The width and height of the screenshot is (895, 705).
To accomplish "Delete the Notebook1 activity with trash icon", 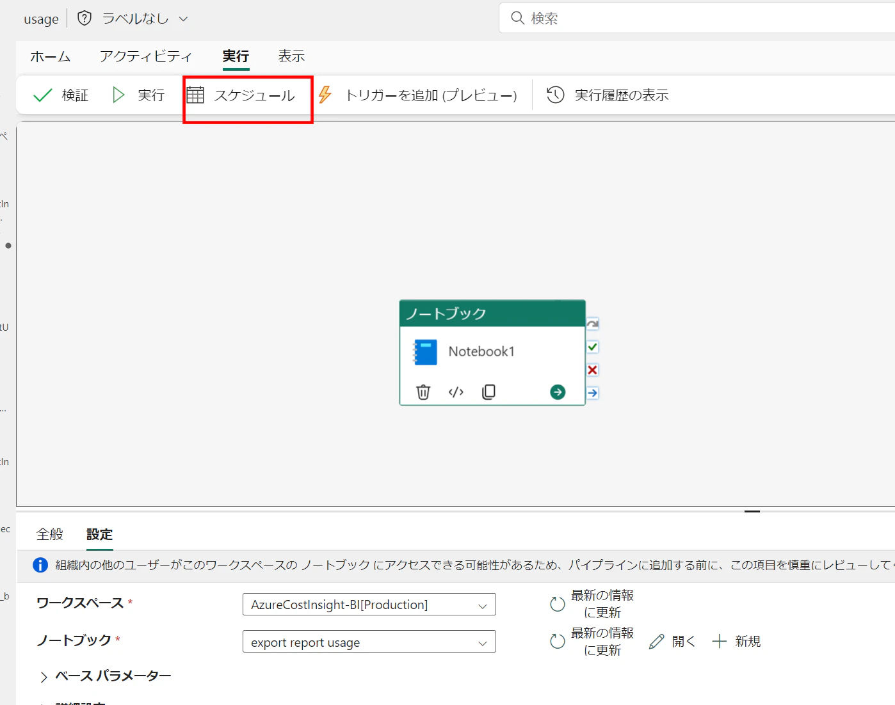I will click(423, 392).
